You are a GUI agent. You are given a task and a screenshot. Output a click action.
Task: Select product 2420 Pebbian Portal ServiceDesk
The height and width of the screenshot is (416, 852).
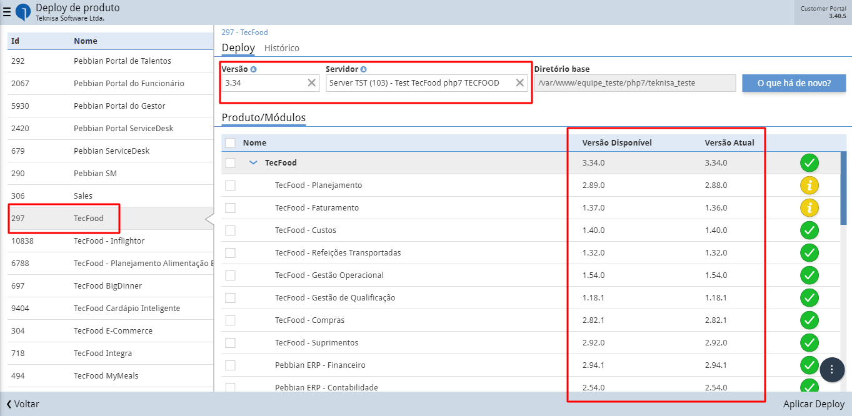pos(111,129)
